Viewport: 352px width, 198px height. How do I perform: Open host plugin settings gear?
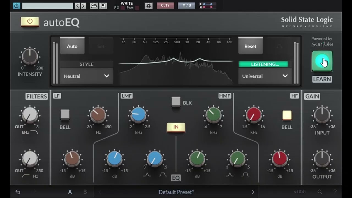click(x=148, y=6)
